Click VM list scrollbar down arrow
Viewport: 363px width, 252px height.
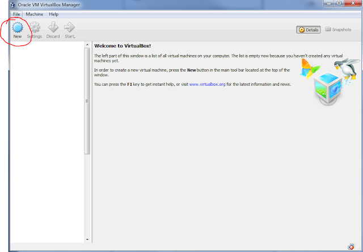87,240
